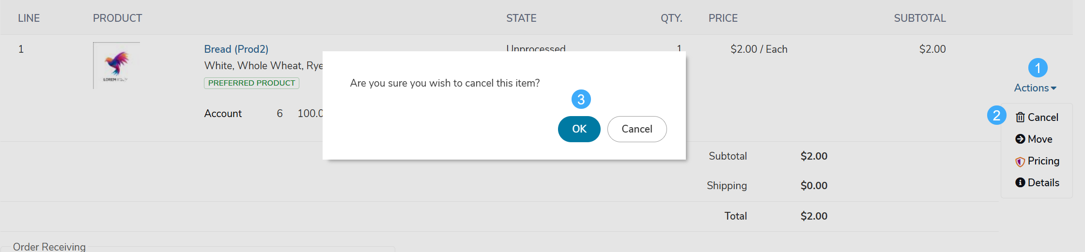Click the arrow icon beside Move
The height and width of the screenshot is (252, 1085).
pos(1020,139)
